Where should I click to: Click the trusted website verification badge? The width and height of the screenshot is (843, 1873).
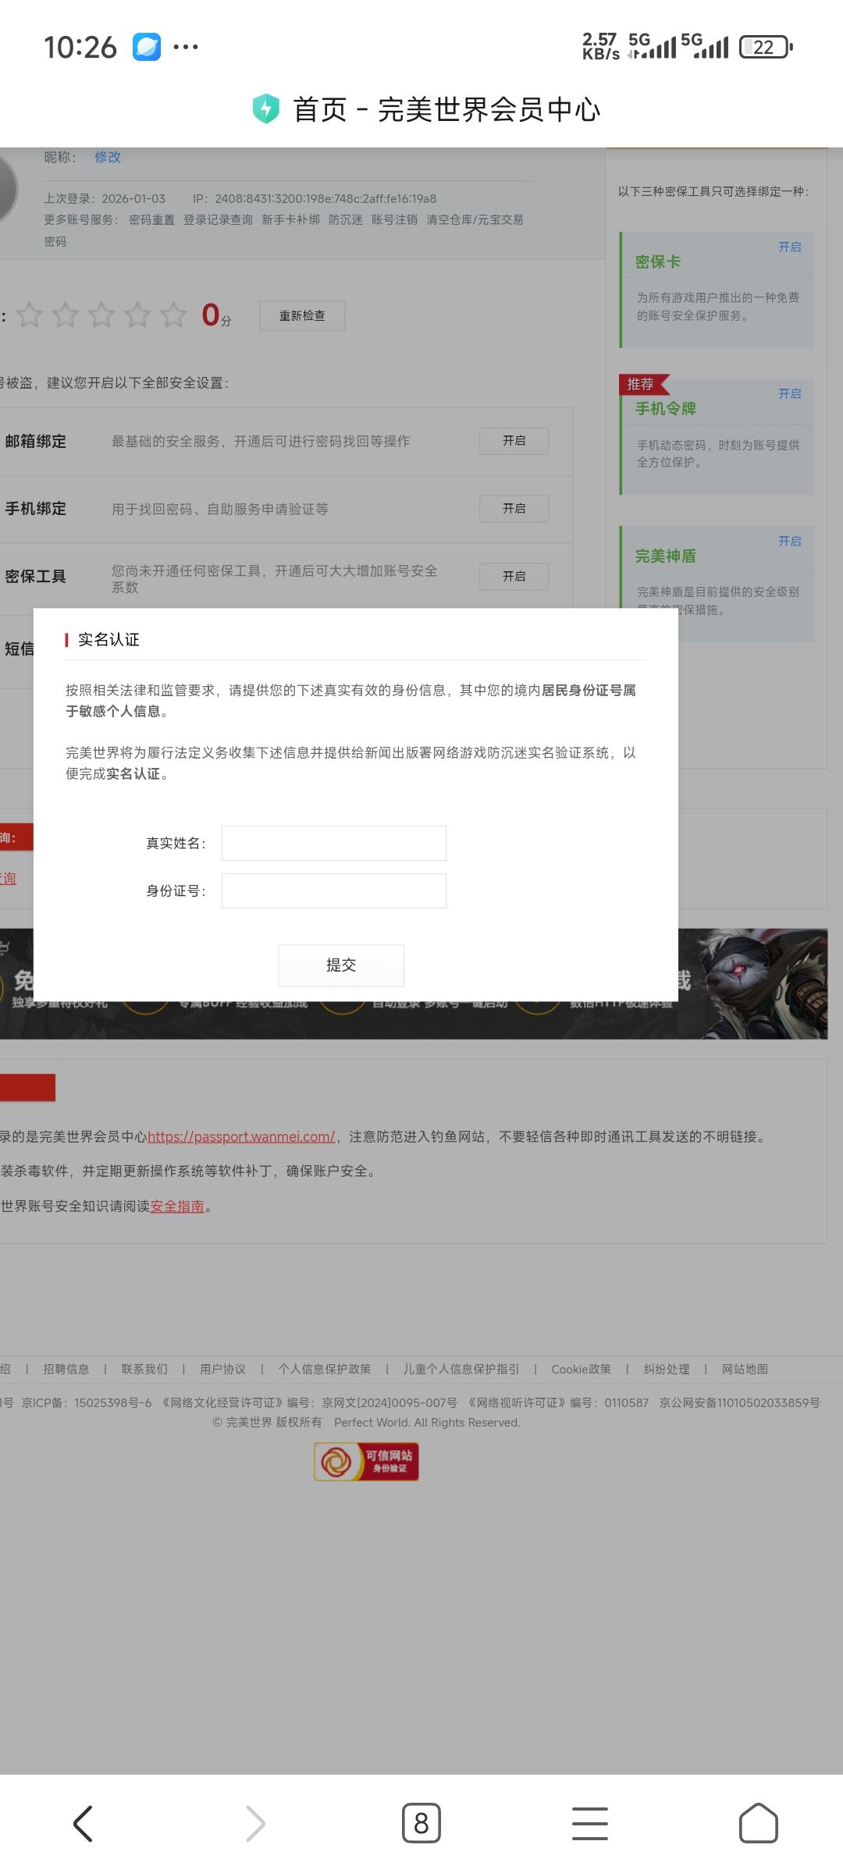point(366,1462)
